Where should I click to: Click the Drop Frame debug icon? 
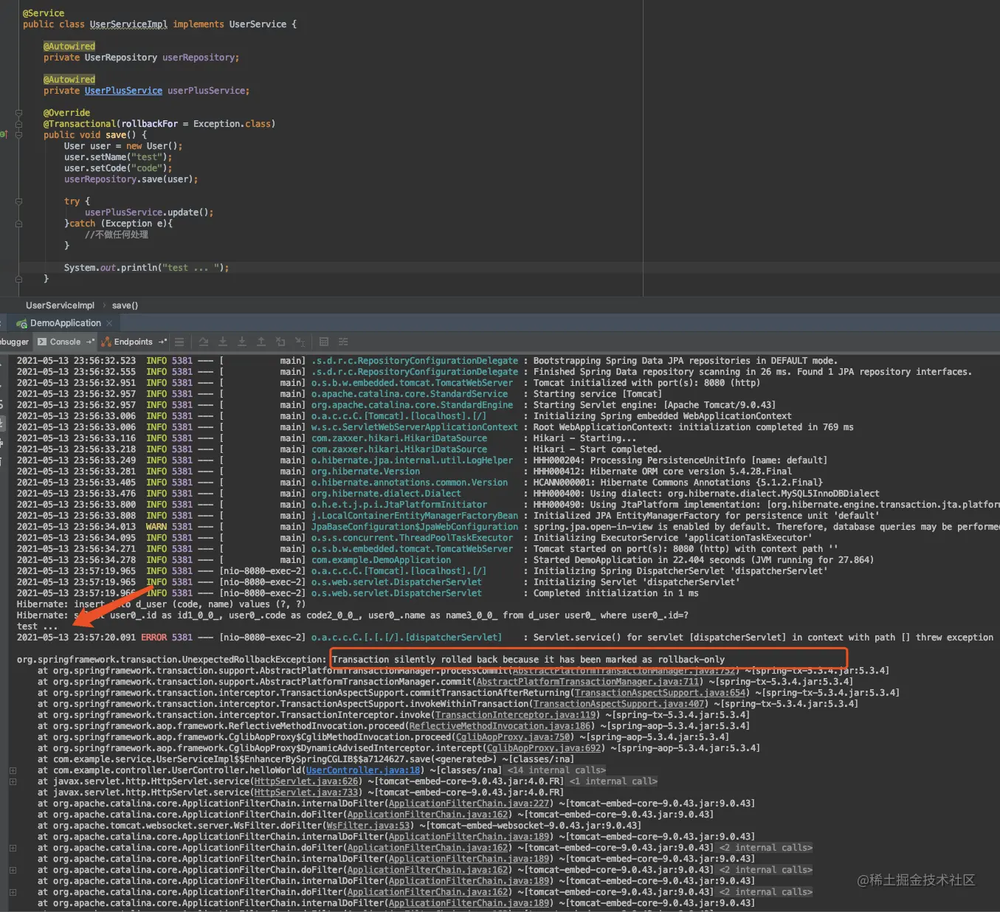[280, 342]
